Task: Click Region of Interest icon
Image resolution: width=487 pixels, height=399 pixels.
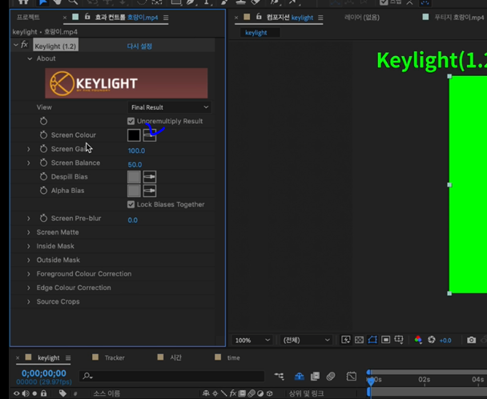Action: coord(385,340)
